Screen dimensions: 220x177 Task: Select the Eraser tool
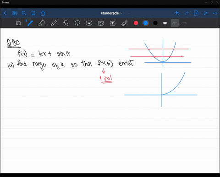click(42, 23)
